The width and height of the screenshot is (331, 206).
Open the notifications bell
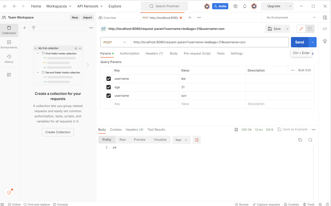click(245, 6)
